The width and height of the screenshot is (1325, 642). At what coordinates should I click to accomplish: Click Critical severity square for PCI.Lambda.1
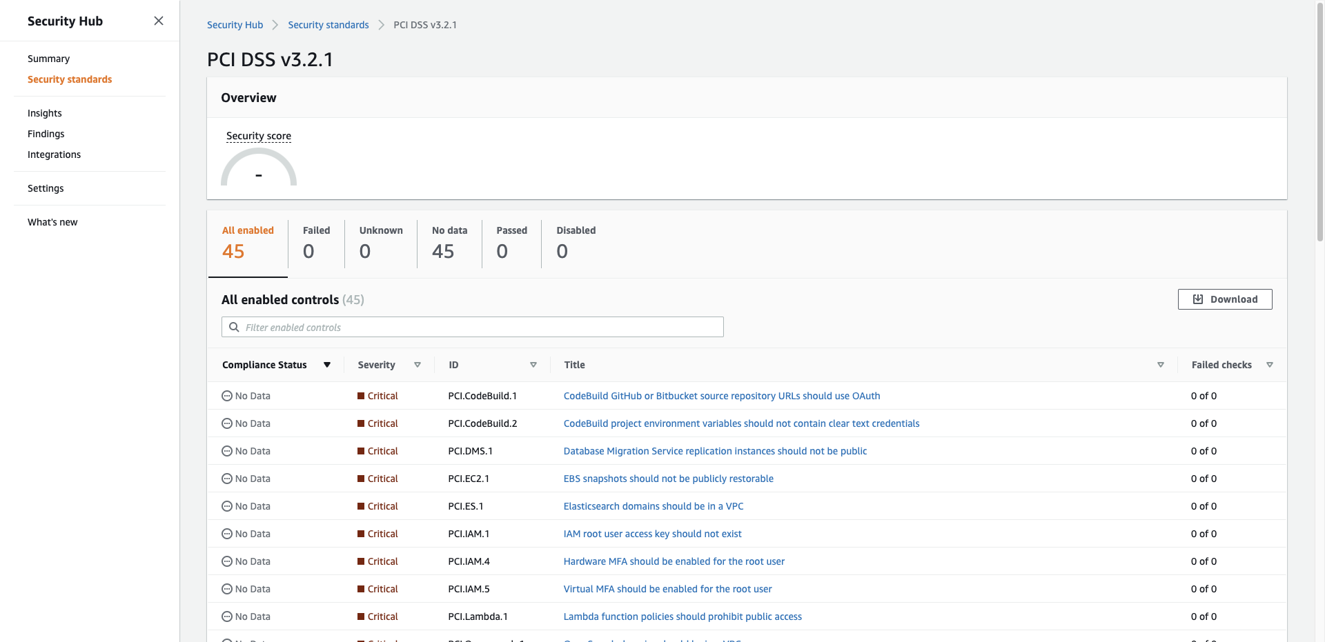(x=361, y=616)
